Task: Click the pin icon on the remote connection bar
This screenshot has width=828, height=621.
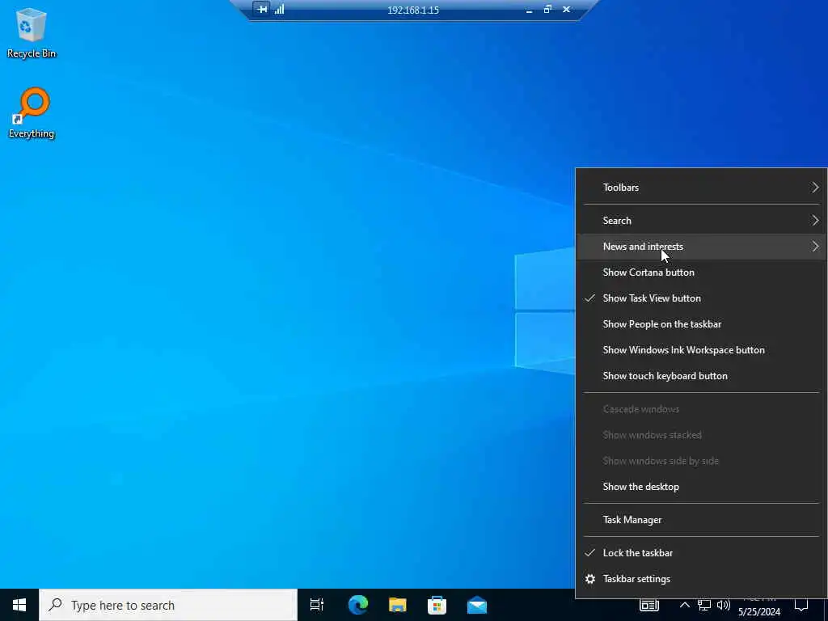Action: click(262, 9)
